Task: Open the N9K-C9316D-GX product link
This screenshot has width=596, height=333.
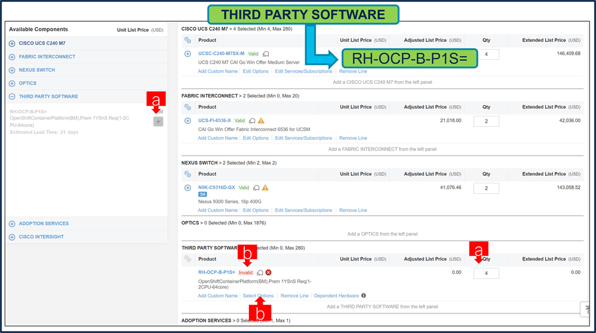Action: point(216,188)
